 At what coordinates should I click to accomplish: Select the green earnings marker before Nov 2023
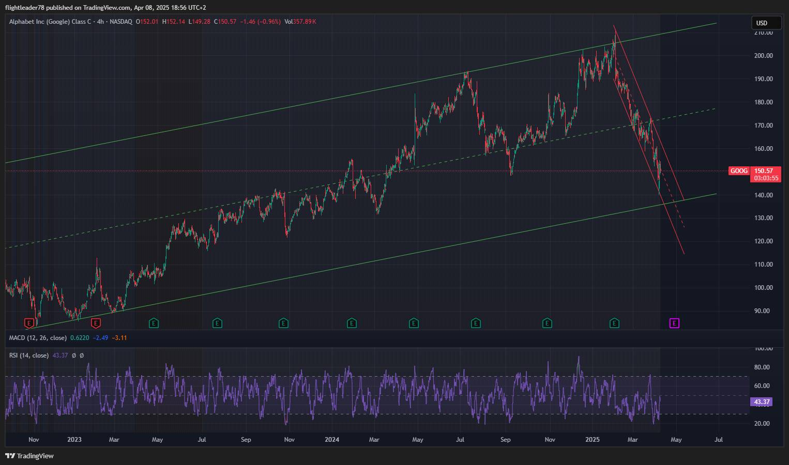(x=283, y=323)
